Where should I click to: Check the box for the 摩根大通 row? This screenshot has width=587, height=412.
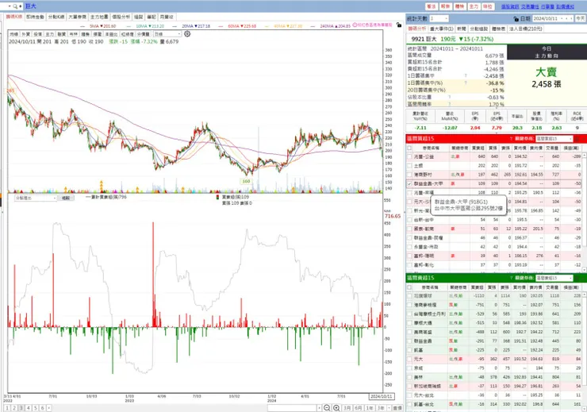tap(409, 323)
